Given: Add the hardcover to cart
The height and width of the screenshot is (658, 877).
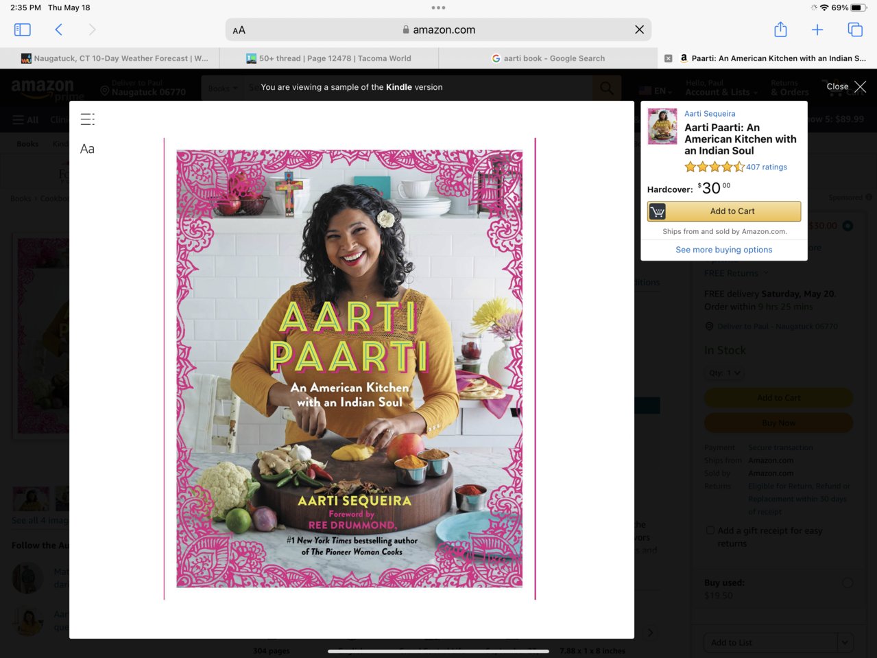Looking at the screenshot, I should tap(724, 211).
